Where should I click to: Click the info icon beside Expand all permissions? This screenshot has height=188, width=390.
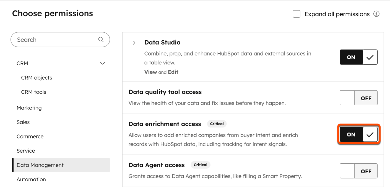[377, 14]
